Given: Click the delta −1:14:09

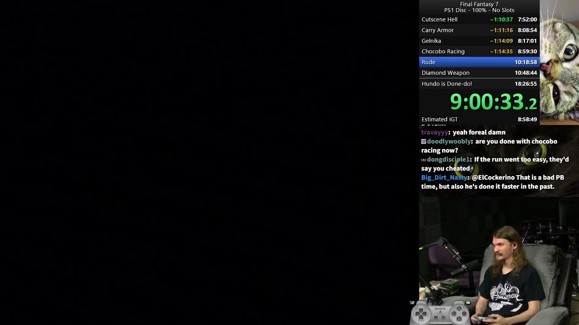Looking at the screenshot, I should click(x=501, y=41).
